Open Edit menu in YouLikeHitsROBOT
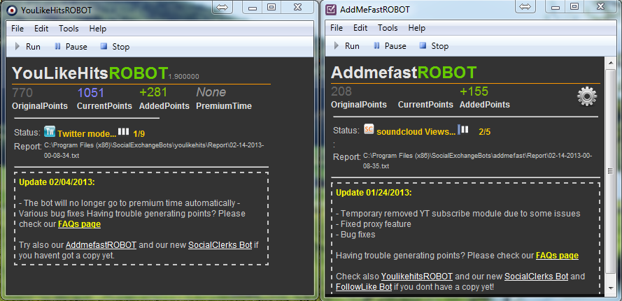Screen dimensions: 622x301 tap(41, 29)
